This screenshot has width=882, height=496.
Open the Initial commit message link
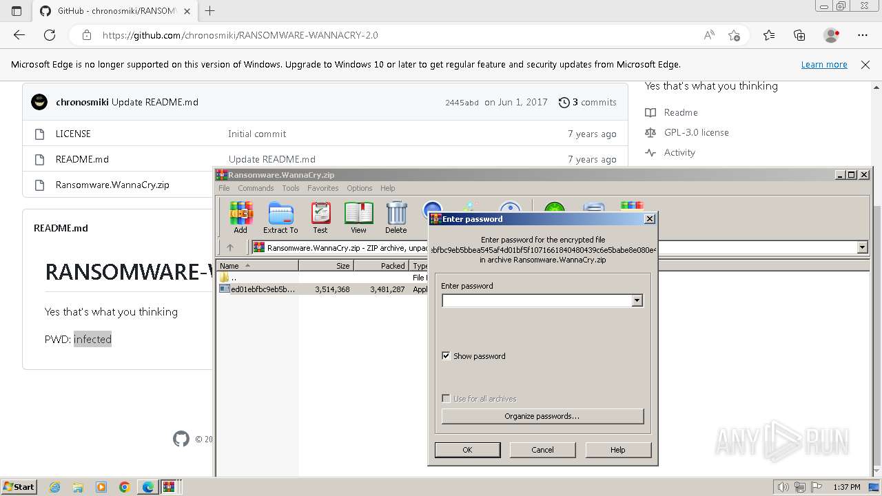pyautogui.click(x=257, y=134)
